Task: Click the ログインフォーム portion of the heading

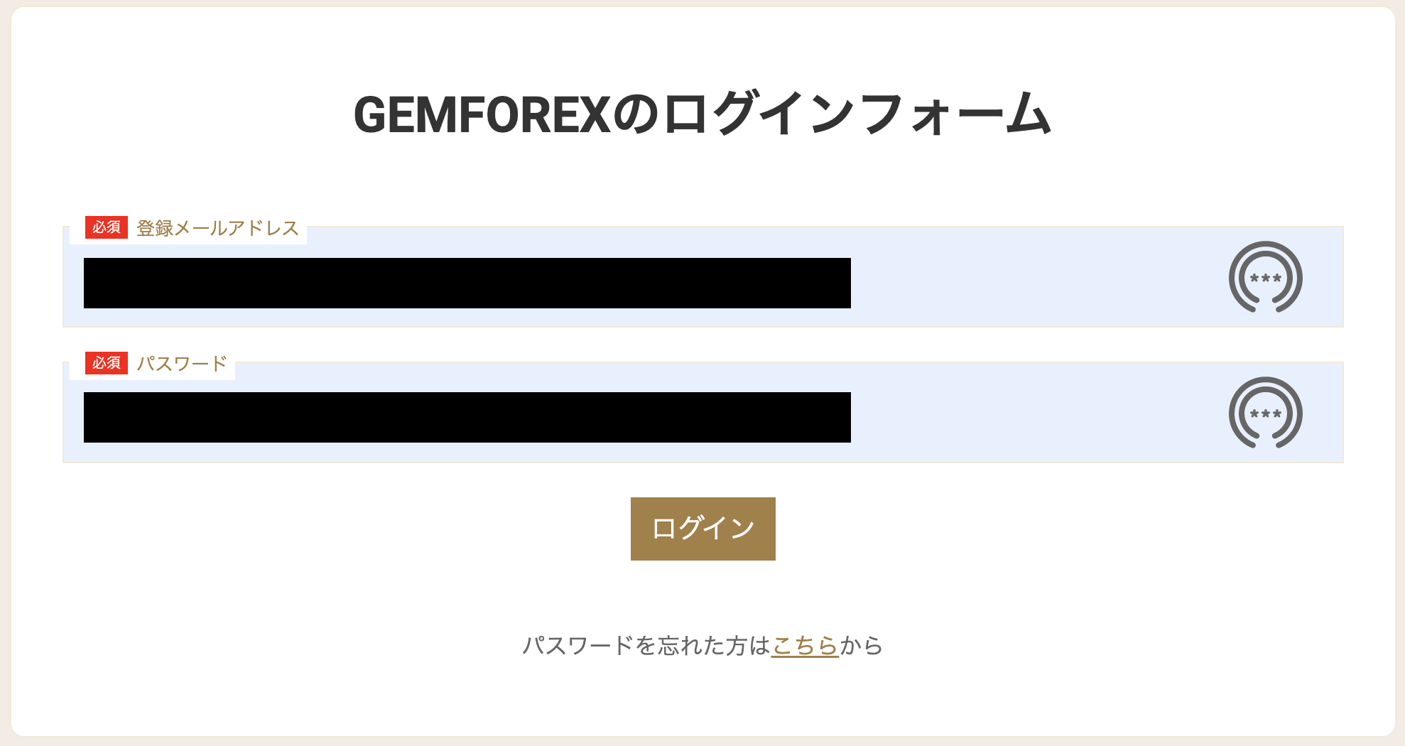Action: point(856,114)
